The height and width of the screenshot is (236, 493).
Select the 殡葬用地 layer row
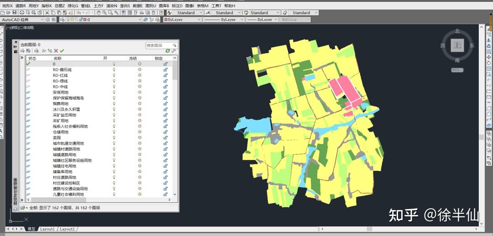[60, 104]
